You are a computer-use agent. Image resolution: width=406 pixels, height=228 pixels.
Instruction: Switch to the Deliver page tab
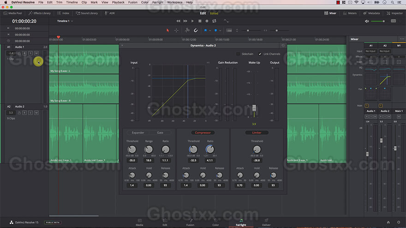[x=266, y=222]
